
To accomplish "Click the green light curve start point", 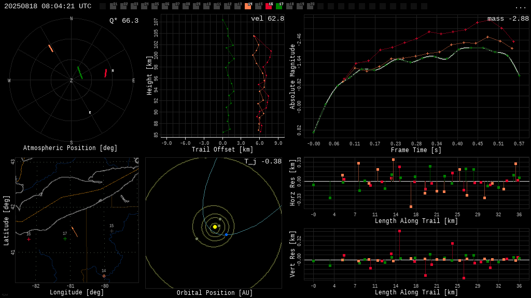I will click(314, 132).
